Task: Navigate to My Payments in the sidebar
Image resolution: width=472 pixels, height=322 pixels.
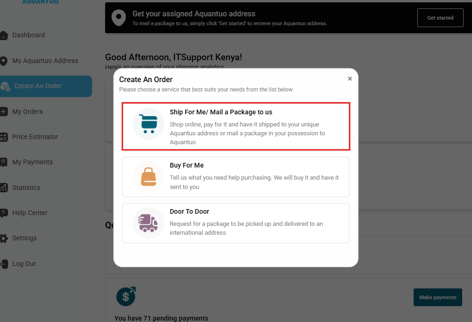Action: pos(32,162)
